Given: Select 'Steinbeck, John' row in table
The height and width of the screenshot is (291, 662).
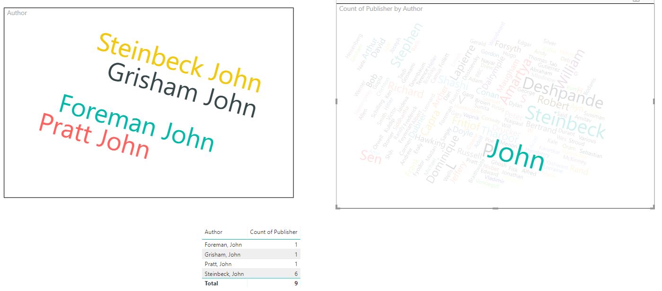Looking at the screenshot, I should 251,274.
